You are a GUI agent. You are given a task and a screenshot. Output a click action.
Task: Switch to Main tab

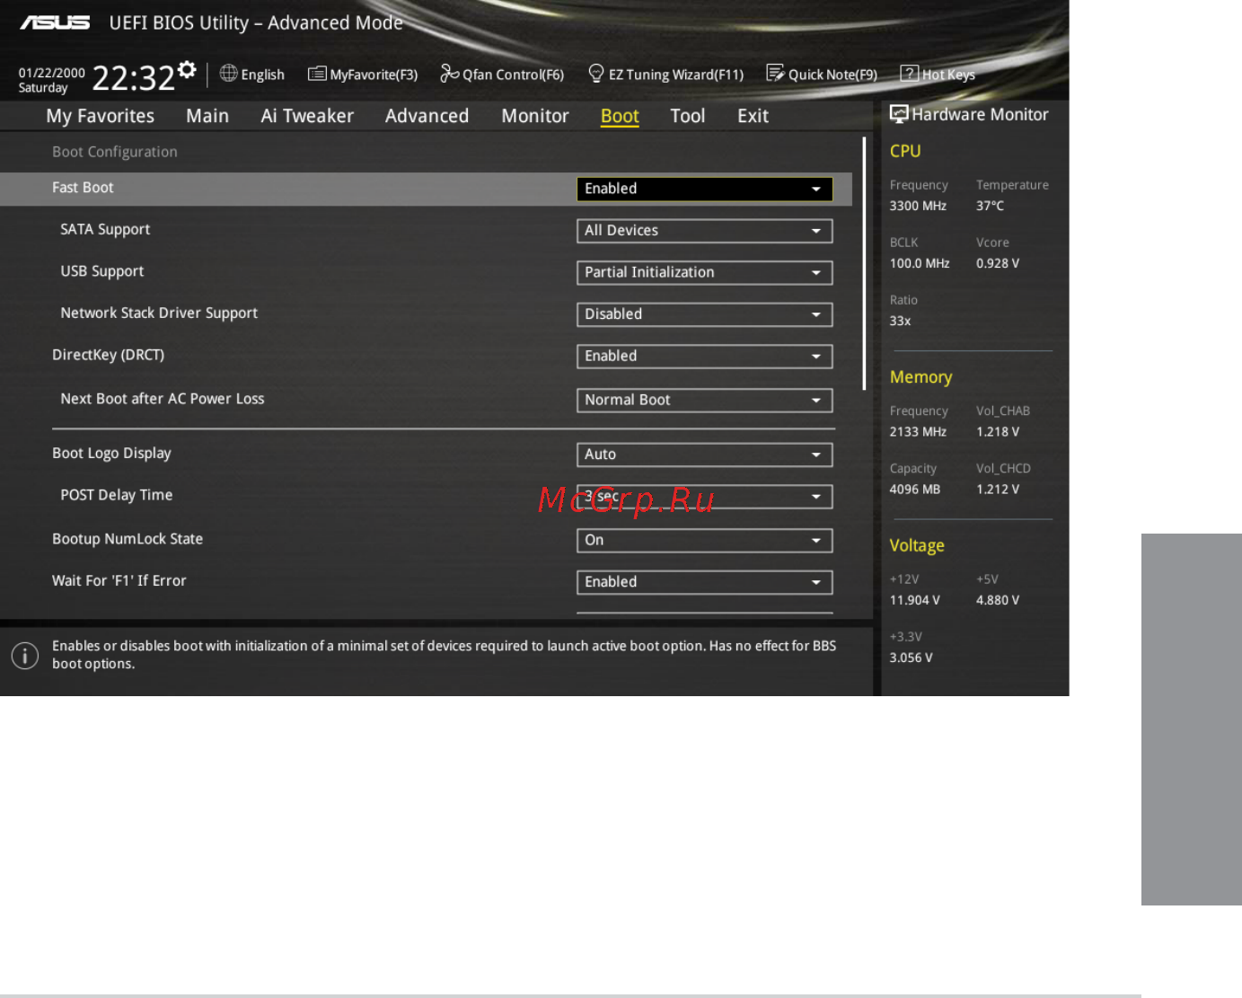pos(207,116)
